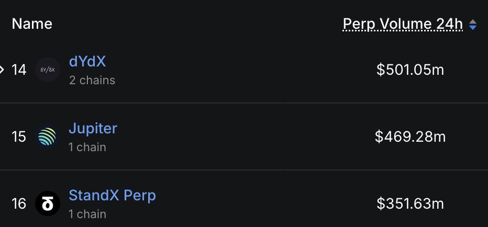Click the Jupiter protocol logo
Viewport: 488px width, 227px height.
pyautogui.click(x=48, y=137)
